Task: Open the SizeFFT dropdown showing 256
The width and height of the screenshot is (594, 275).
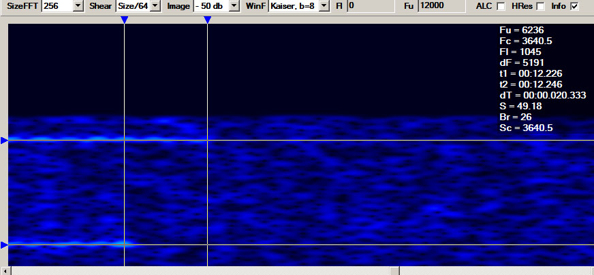Action: pyautogui.click(x=78, y=5)
